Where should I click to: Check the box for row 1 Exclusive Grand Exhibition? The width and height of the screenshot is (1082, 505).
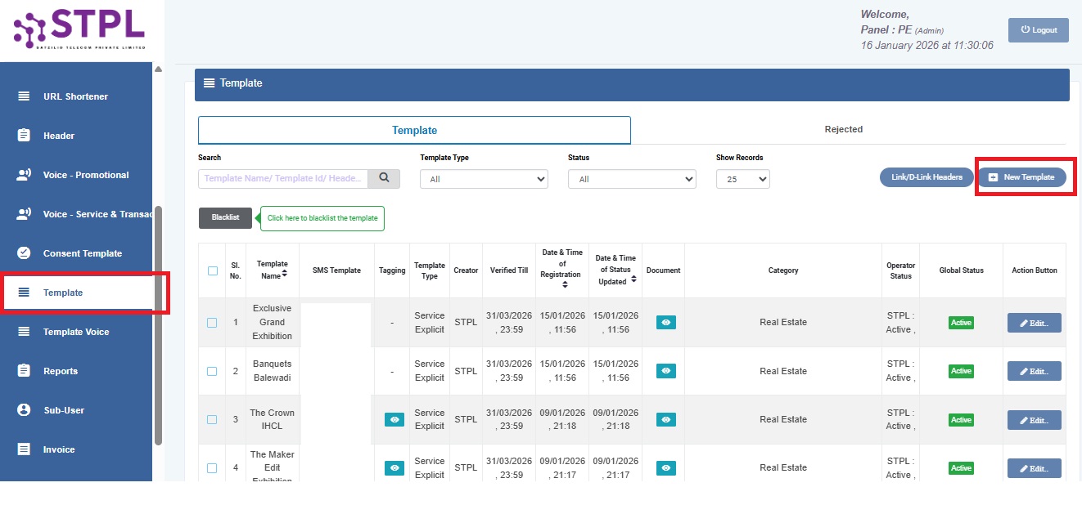tap(212, 323)
